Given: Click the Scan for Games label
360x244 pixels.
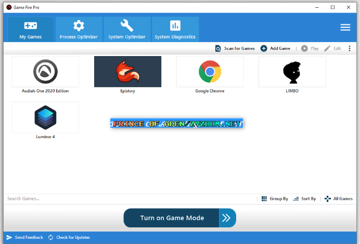Looking at the screenshot, I should click(x=239, y=48).
